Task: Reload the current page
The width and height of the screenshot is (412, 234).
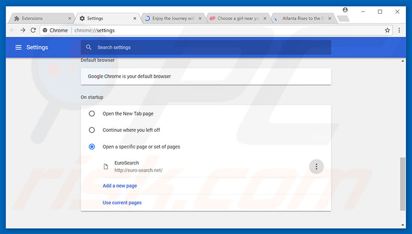Action: 33,30
